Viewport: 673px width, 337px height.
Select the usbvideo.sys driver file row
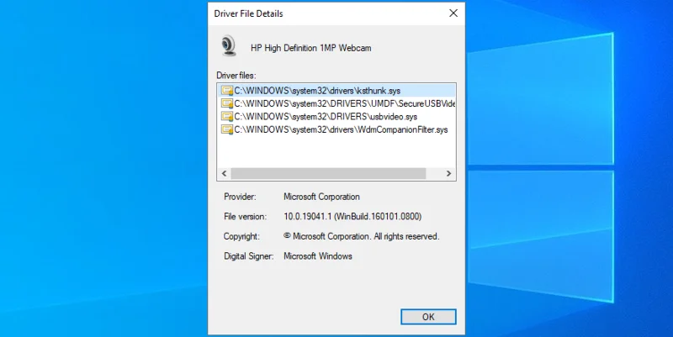[337, 116]
